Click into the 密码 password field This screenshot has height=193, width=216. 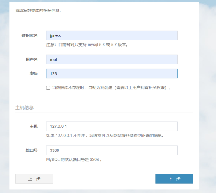click(112, 74)
